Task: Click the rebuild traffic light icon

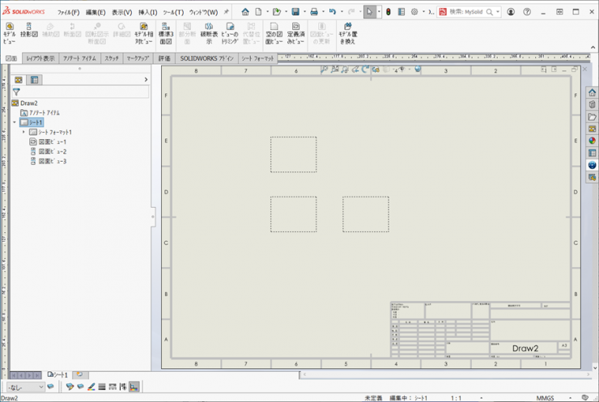Action: 388,12
